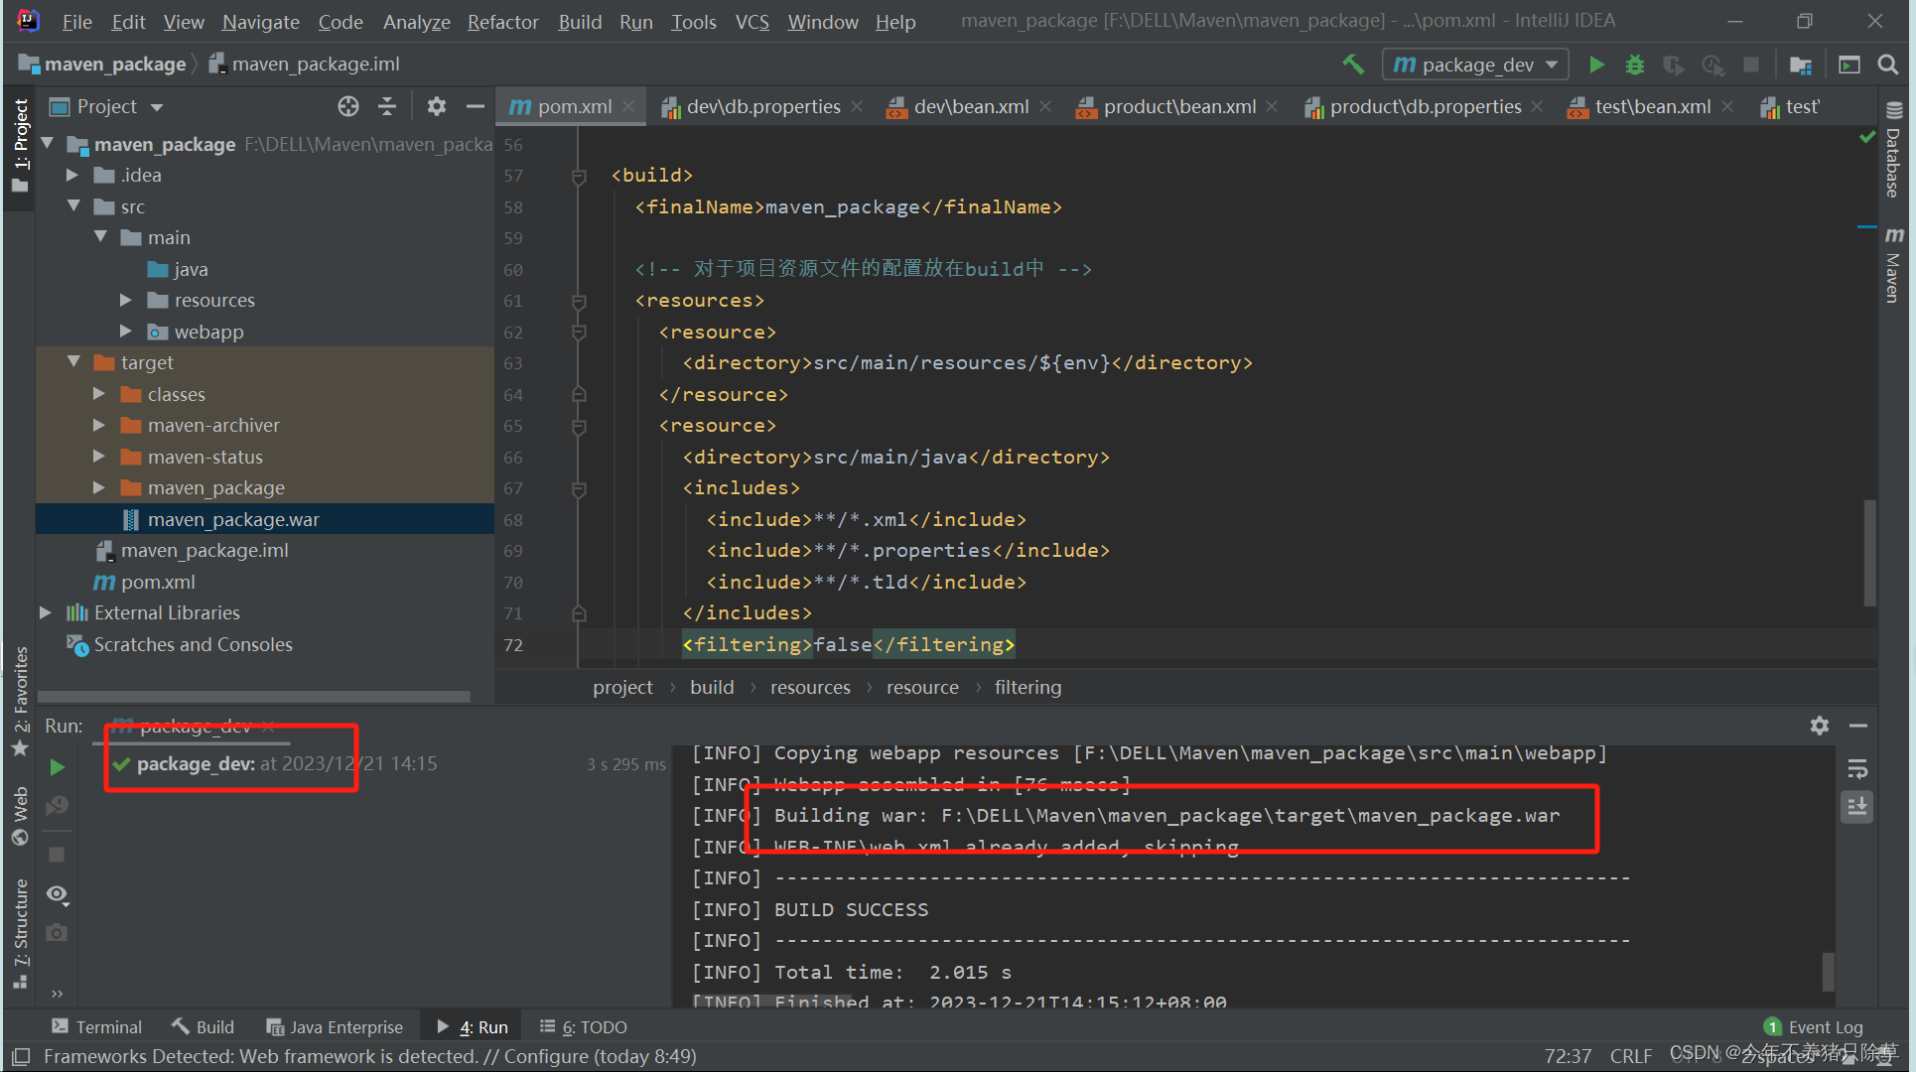Expand the webapp folder
Image resolution: width=1916 pixels, height=1072 pixels.
(126, 332)
